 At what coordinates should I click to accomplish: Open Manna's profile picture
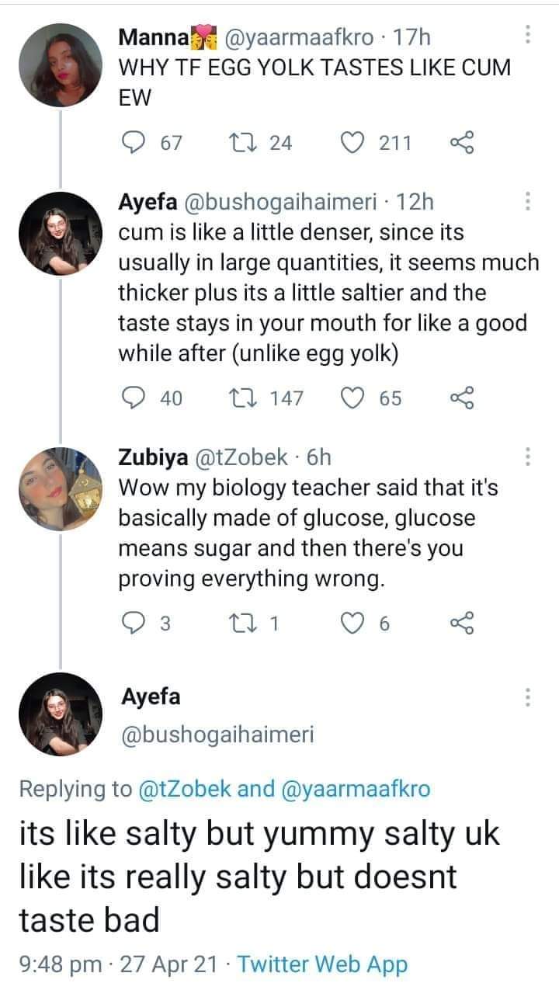(x=61, y=64)
